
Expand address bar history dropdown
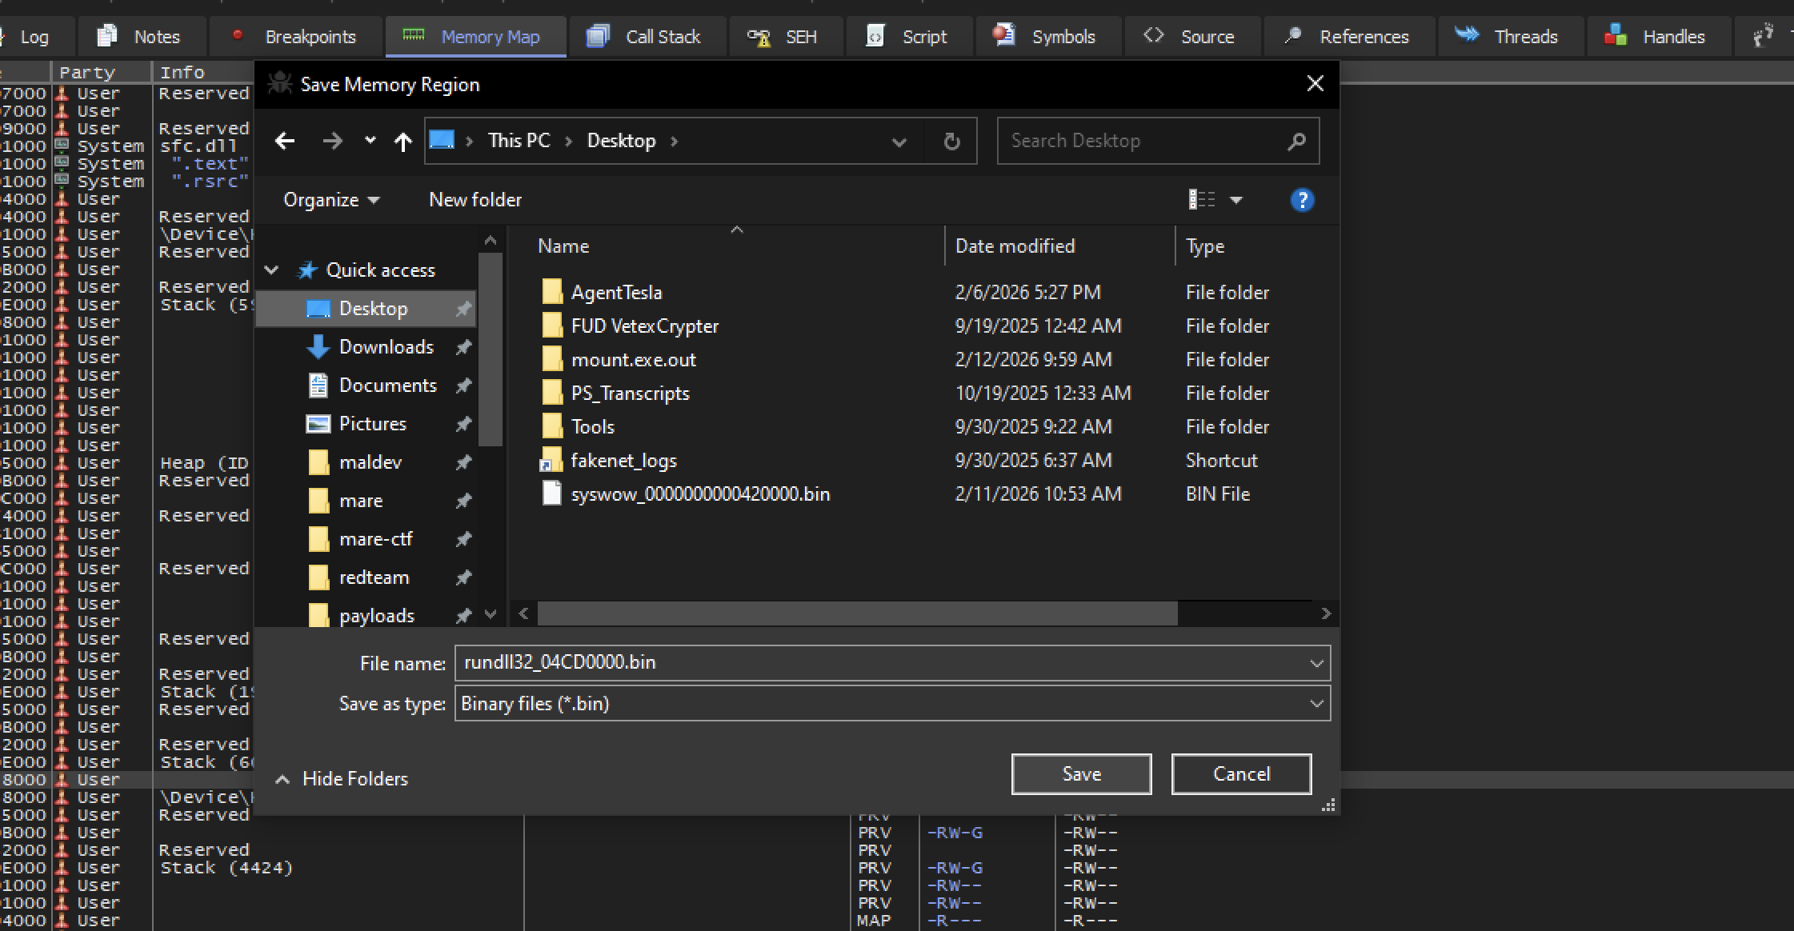(x=899, y=142)
